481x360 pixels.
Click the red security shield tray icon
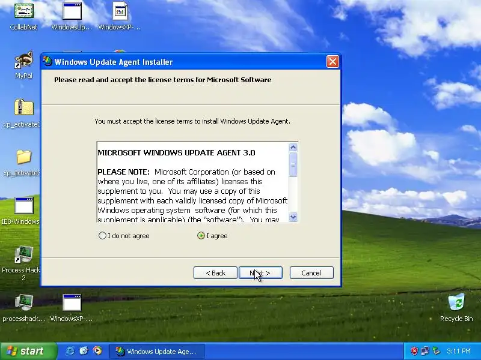pyautogui.click(x=414, y=351)
